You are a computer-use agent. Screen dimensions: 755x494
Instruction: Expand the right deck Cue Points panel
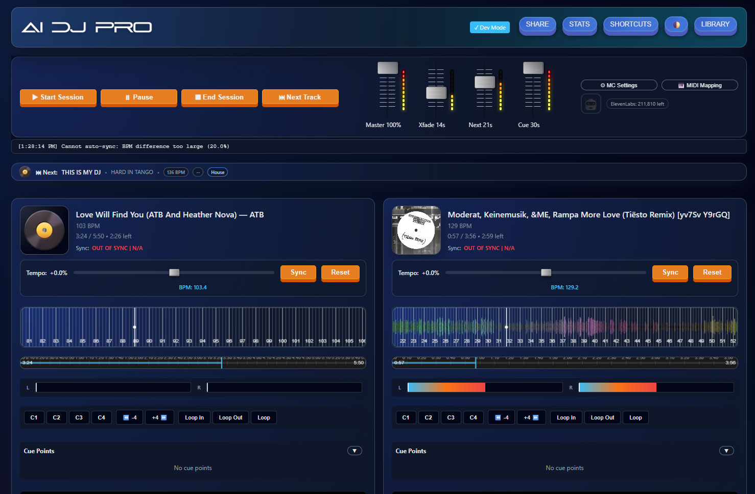pos(726,451)
